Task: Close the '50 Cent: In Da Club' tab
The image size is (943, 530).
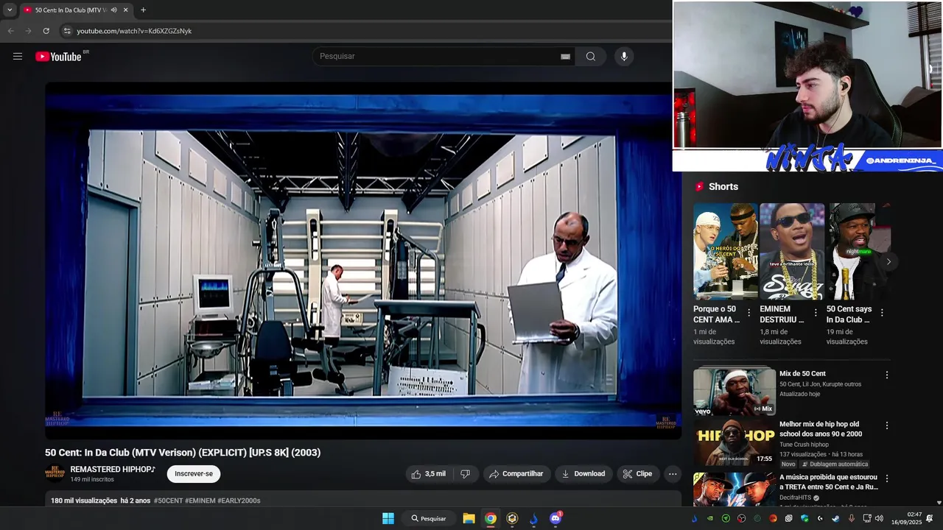Action: click(x=125, y=10)
